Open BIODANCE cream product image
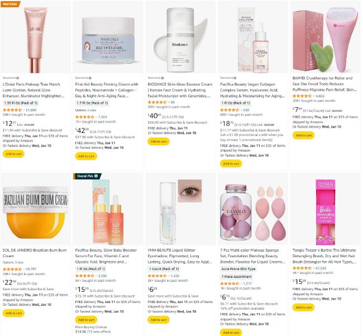363x336 pixels. (180, 39)
